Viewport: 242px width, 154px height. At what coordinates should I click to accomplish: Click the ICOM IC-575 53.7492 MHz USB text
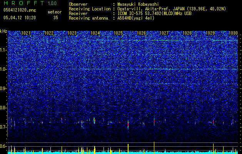pos(154,13)
